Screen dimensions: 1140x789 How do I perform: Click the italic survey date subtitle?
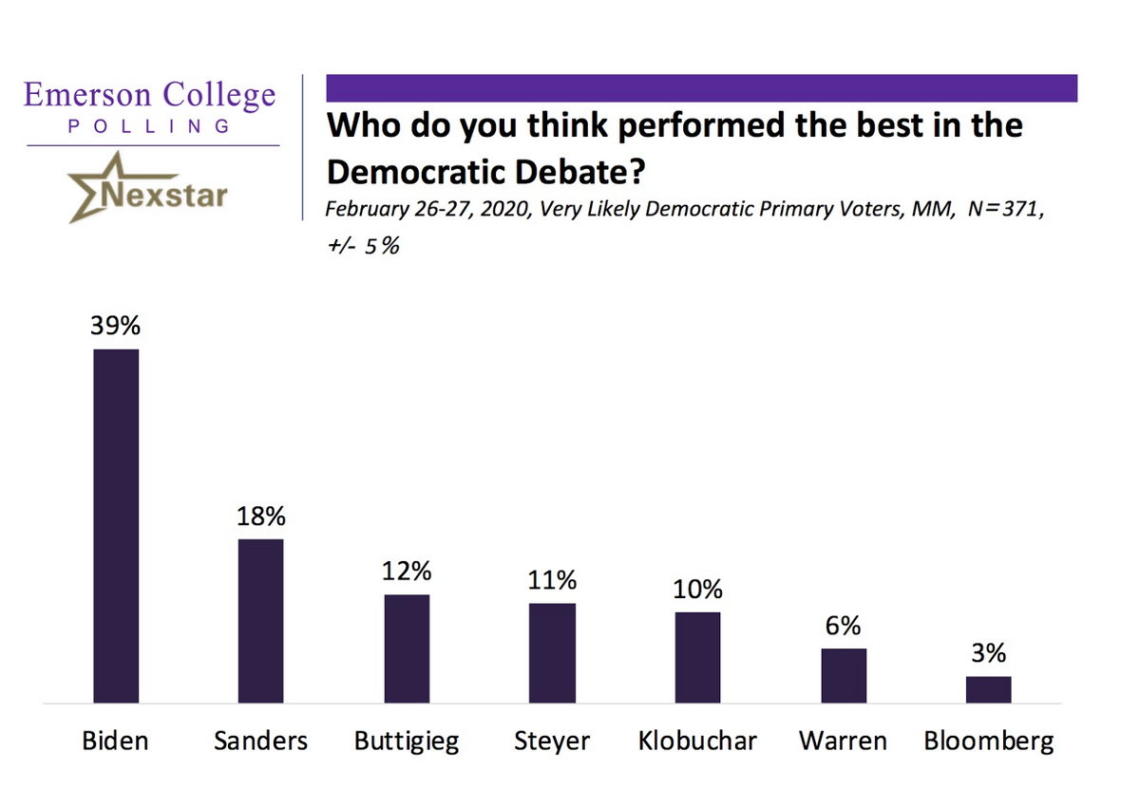coord(684,228)
